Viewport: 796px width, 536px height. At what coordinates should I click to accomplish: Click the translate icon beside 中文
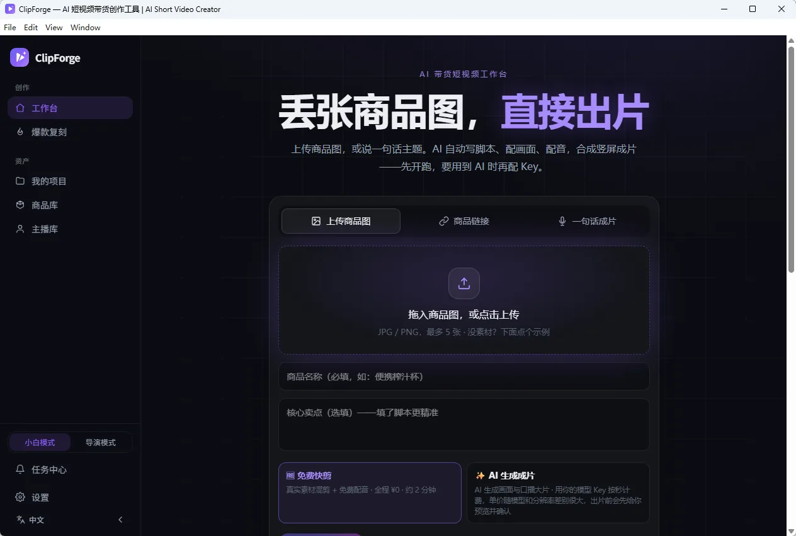(x=20, y=520)
